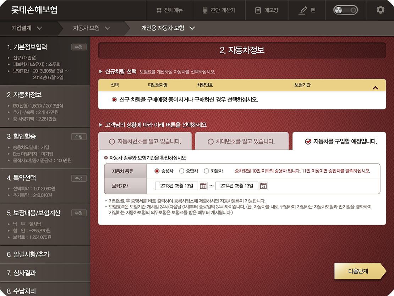
Task: Switch to 차대번호를 알고 있습니다 tab
Action: pos(242,141)
